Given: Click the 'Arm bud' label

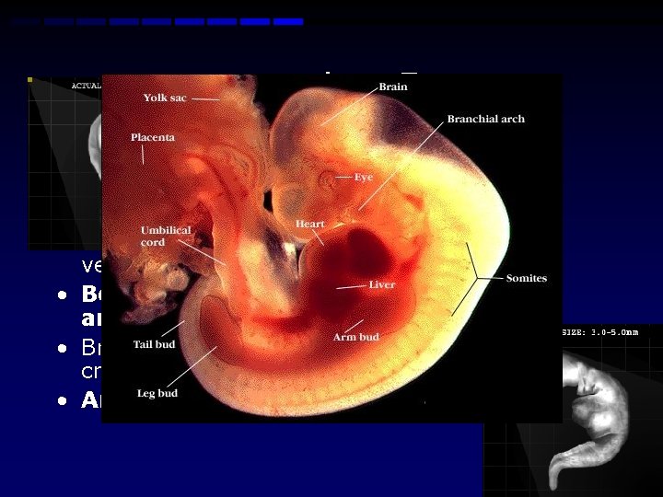Looking at the screenshot, I should click(356, 337).
